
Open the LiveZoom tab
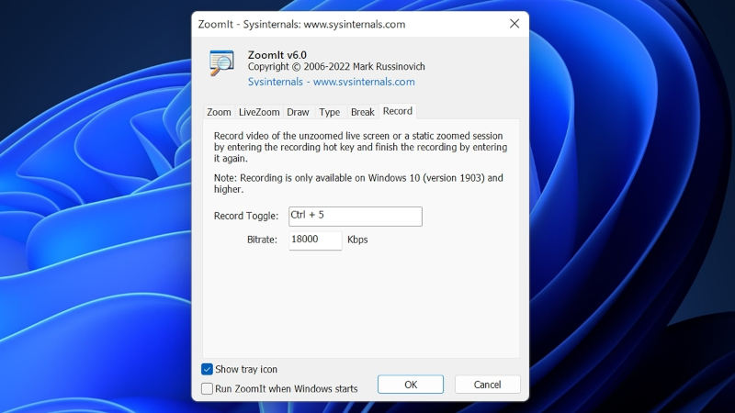(259, 112)
